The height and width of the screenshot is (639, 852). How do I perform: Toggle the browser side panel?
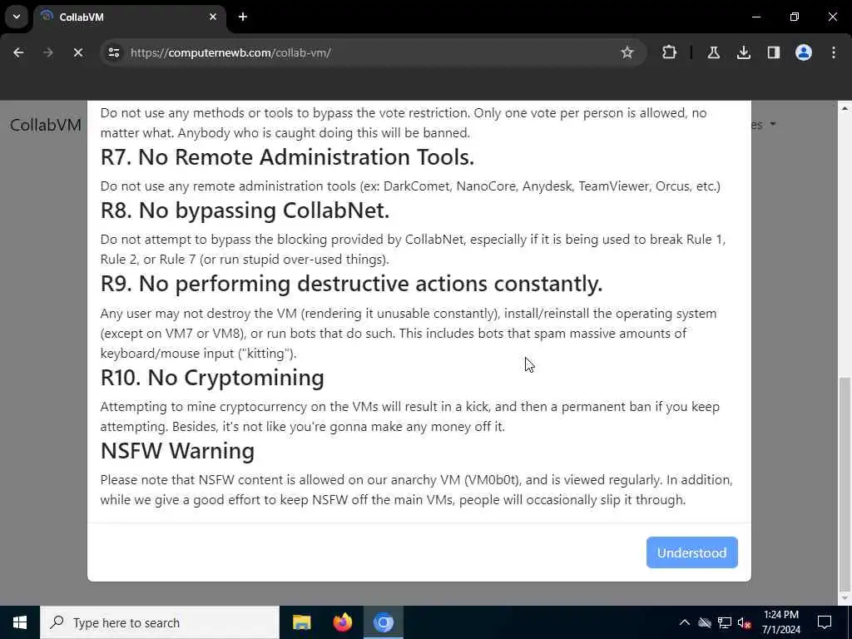pyautogui.click(x=773, y=52)
